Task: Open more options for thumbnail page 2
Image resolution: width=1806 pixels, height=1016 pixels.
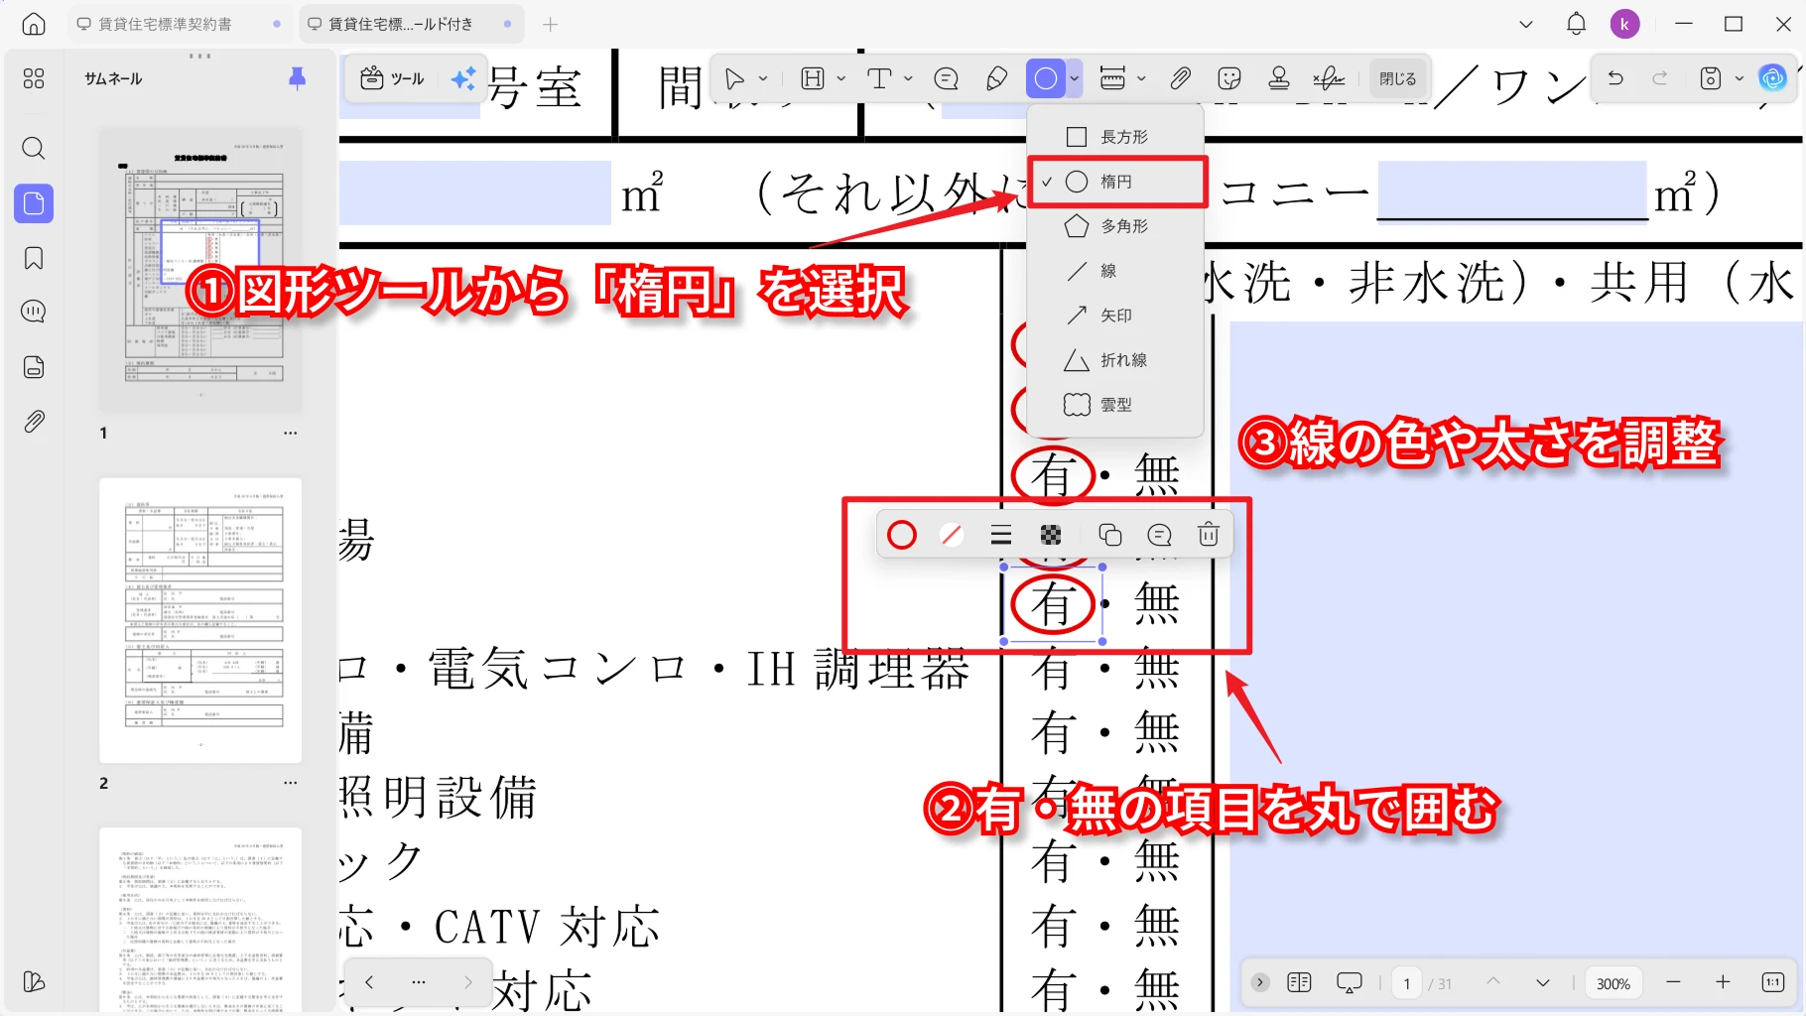Action: click(x=290, y=783)
